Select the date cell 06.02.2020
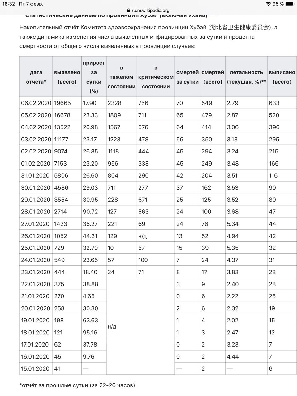This screenshot has width=297, height=396. click(36, 103)
